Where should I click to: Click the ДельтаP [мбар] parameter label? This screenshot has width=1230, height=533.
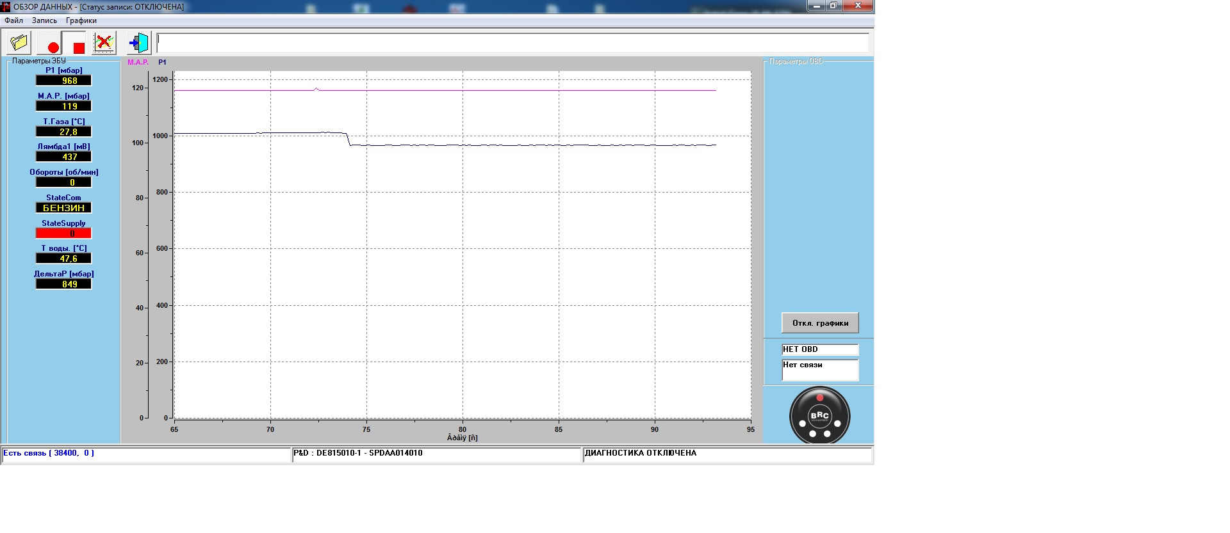click(63, 274)
